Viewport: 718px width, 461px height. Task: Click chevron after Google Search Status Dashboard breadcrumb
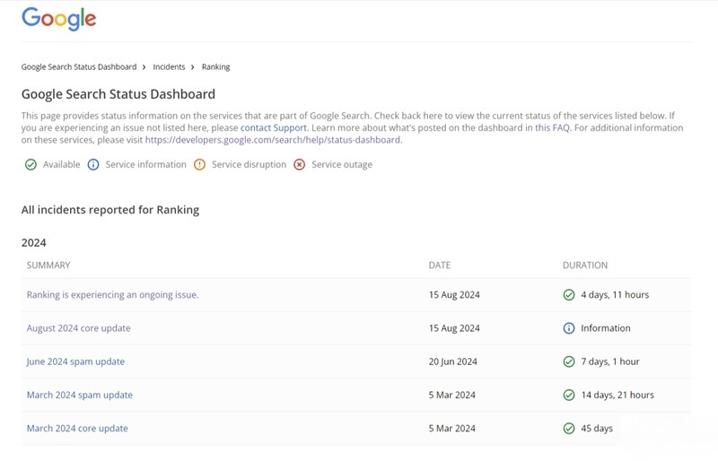tap(144, 67)
